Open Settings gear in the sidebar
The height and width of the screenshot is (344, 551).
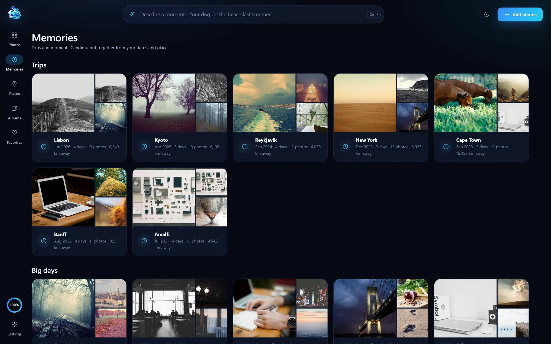pyautogui.click(x=14, y=324)
